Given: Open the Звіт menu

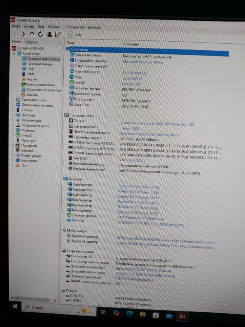Looking at the screenshot, I should (41, 27).
